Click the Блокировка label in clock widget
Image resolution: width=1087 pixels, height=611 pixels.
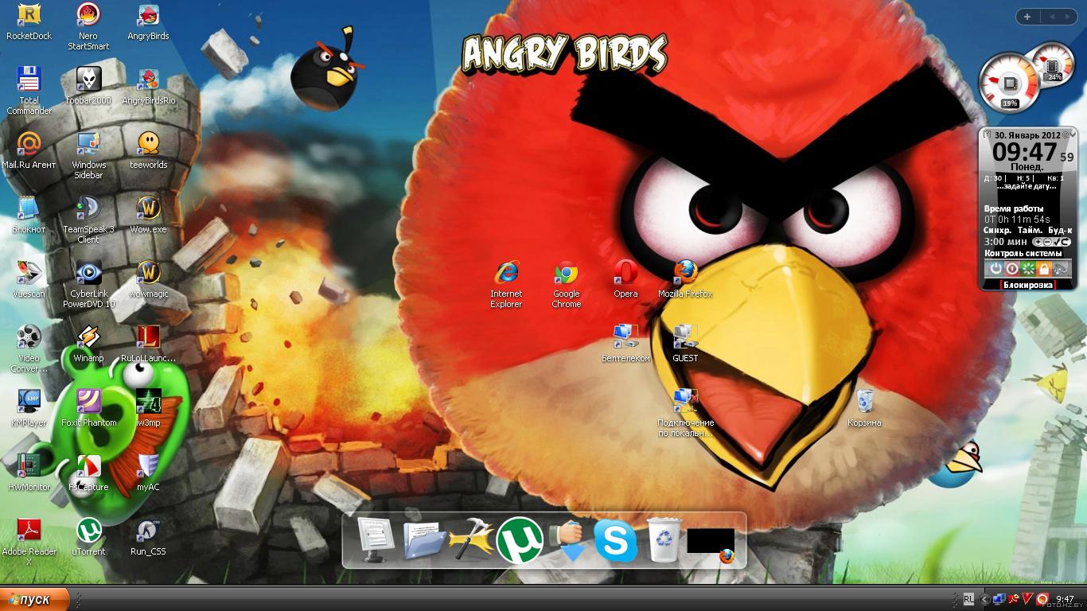1028,285
